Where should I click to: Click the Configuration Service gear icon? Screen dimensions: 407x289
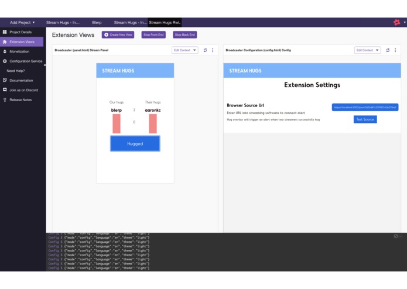pyautogui.click(x=5, y=61)
